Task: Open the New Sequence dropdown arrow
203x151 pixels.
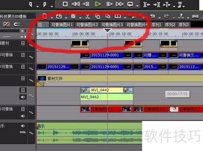Action: (x=52, y=18)
